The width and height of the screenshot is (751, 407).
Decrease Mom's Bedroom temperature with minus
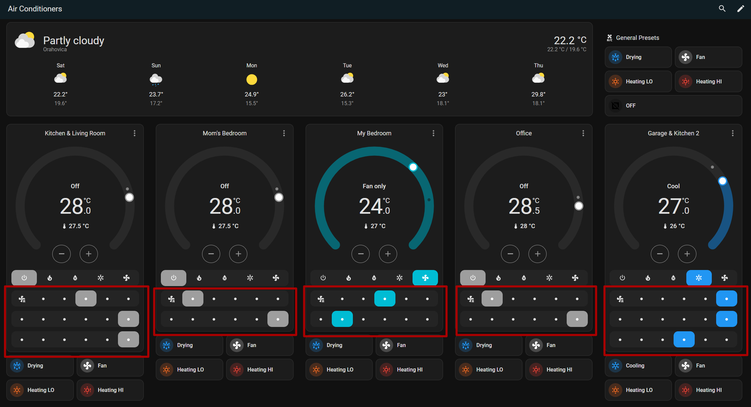tap(211, 254)
